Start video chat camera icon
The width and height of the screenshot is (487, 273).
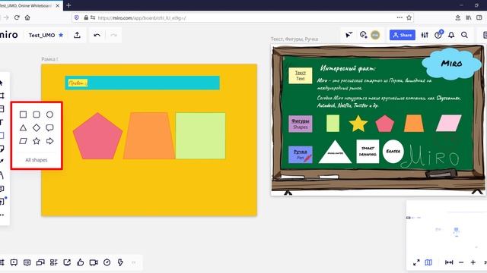click(94, 262)
